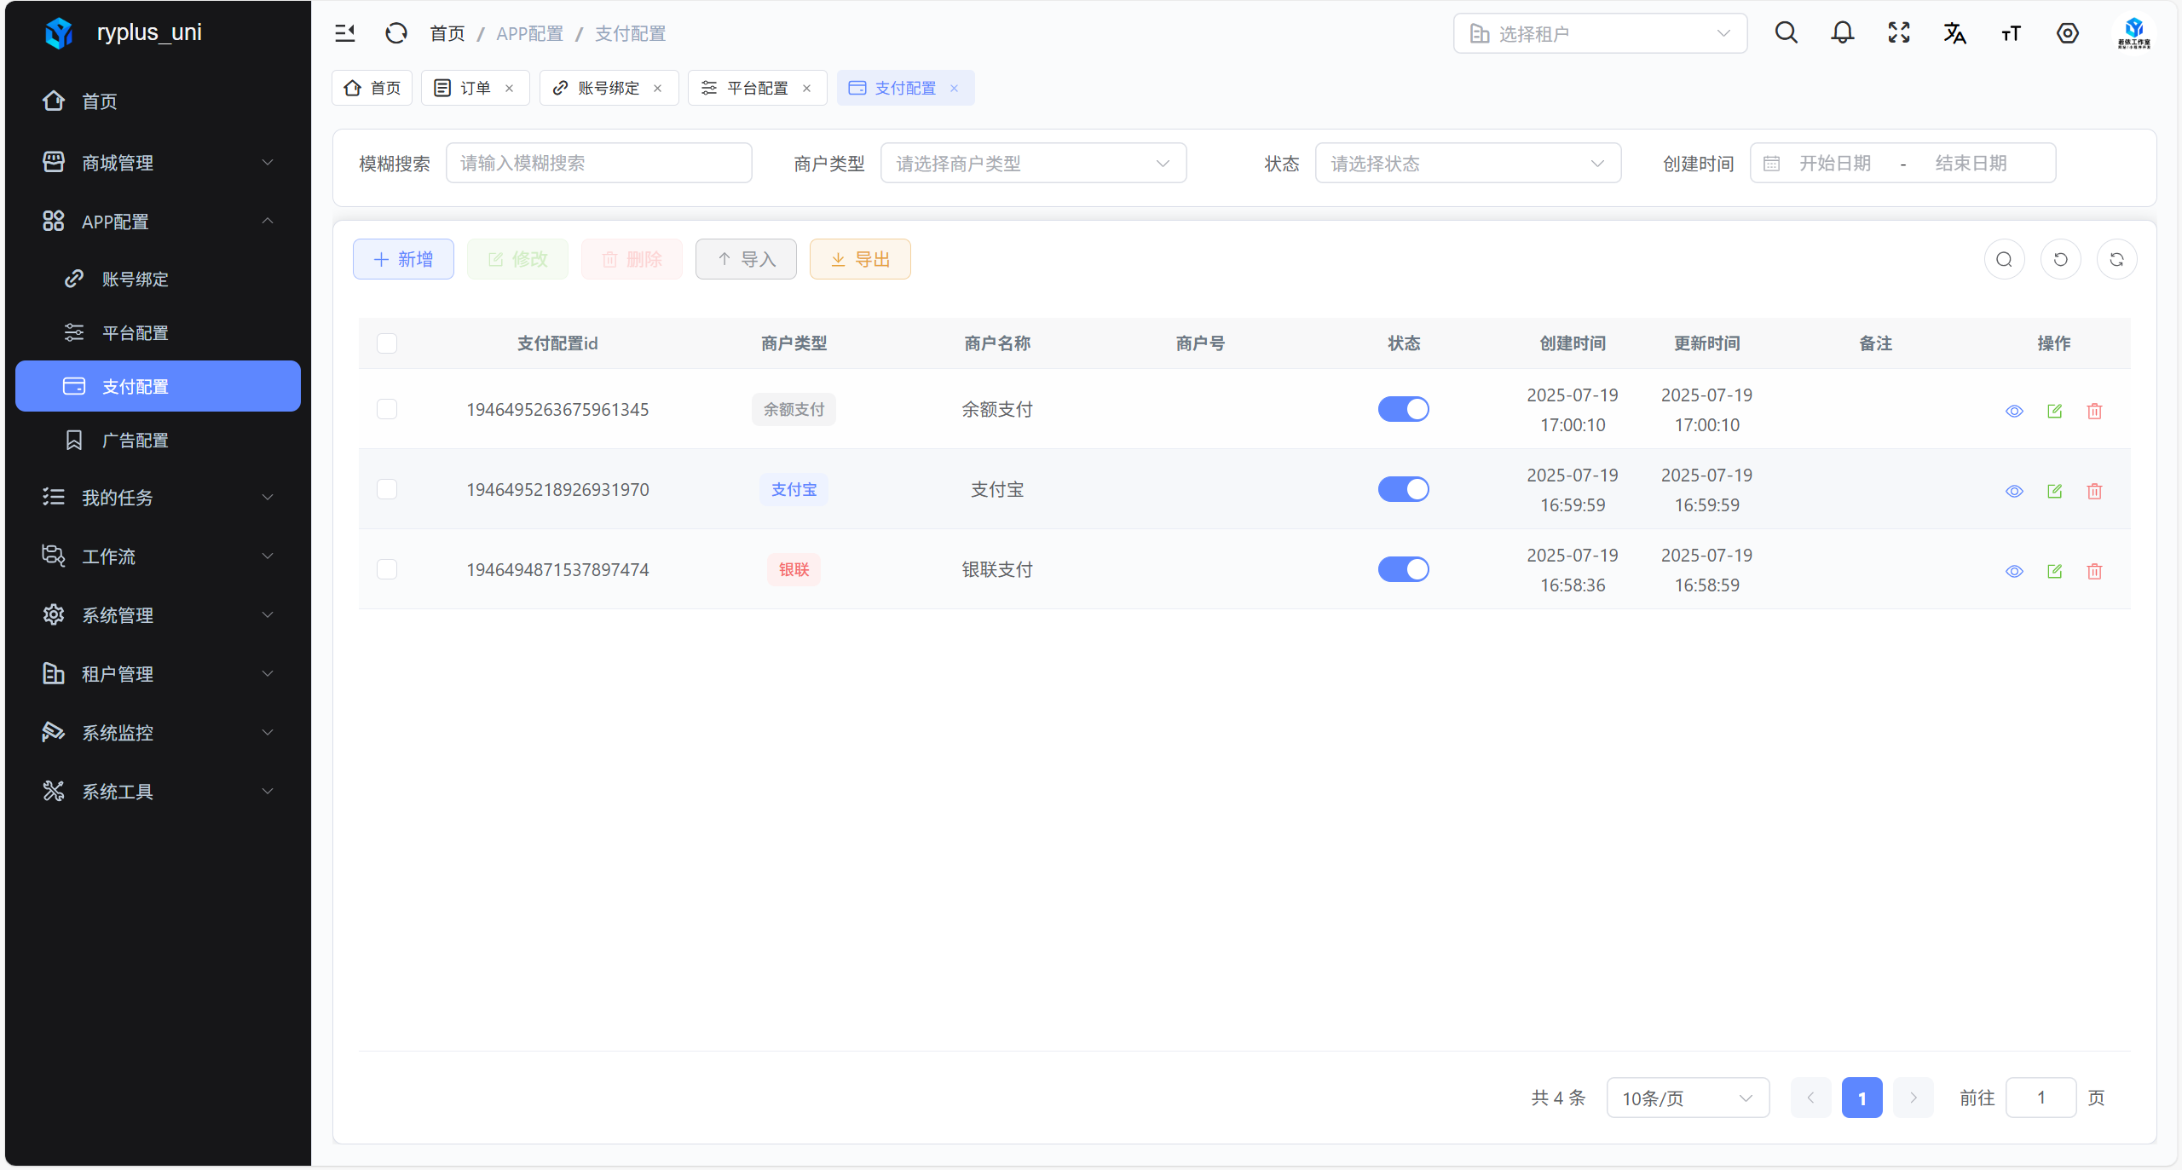Switch to the 平台配置 tab
2182x1170 pixels.
(x=756, y=88)
